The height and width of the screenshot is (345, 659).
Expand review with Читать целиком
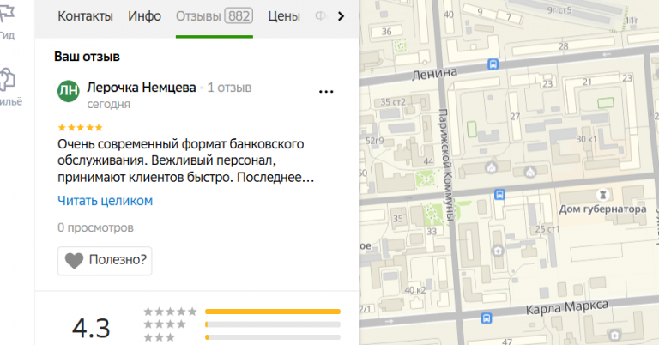(x=105, y=201)
